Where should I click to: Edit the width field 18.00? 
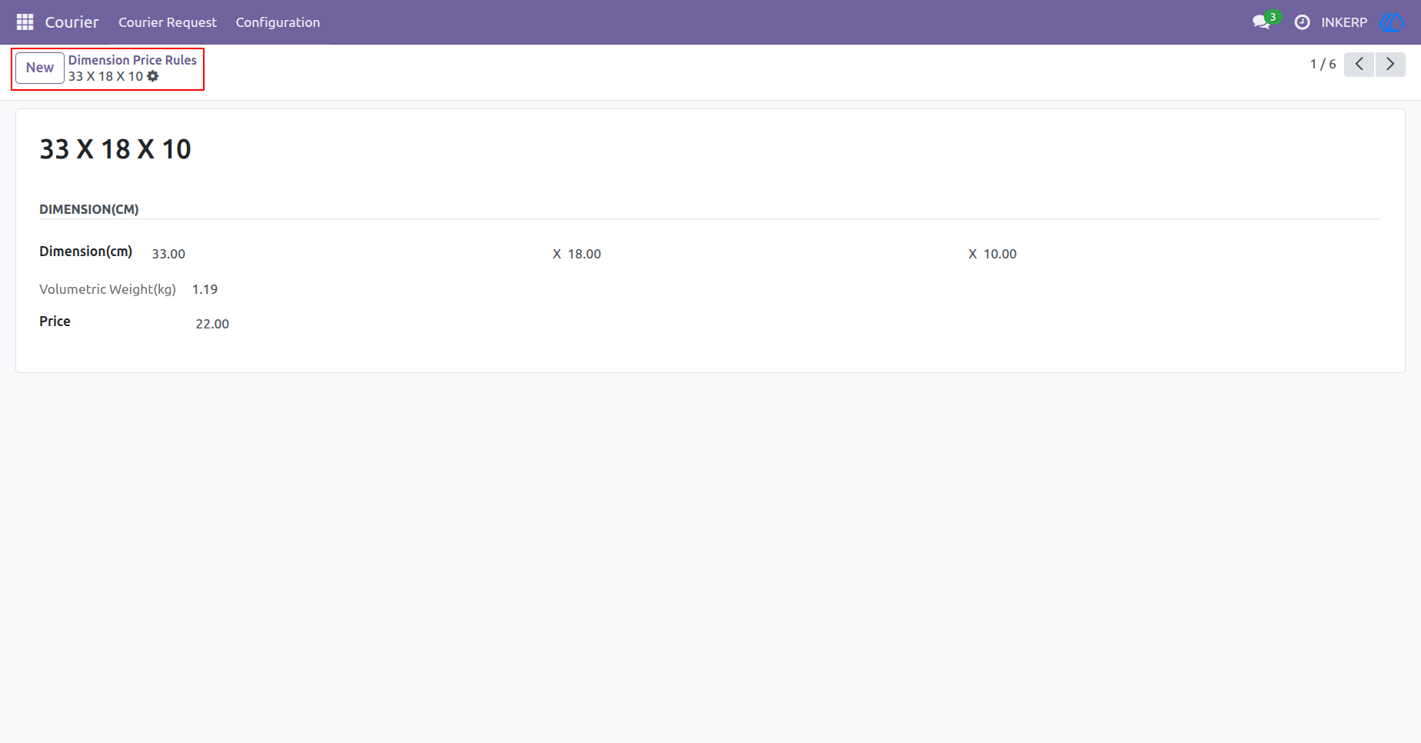click(x=584, y=254)
